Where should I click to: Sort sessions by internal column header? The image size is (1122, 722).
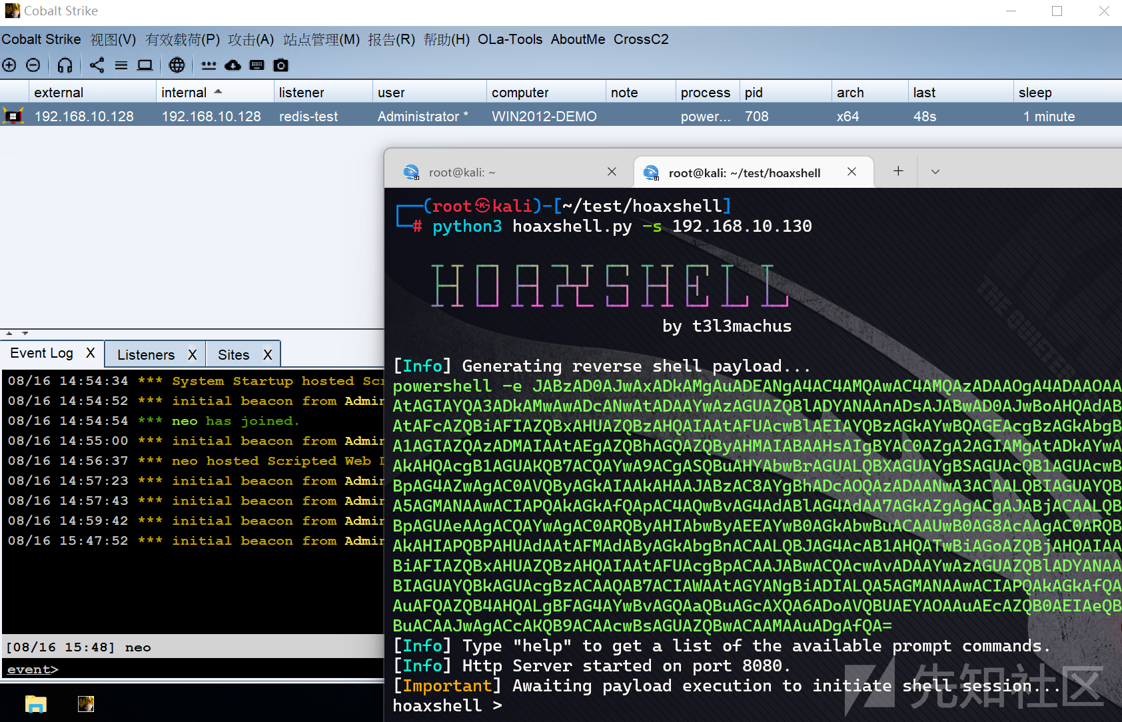point(215,93)
